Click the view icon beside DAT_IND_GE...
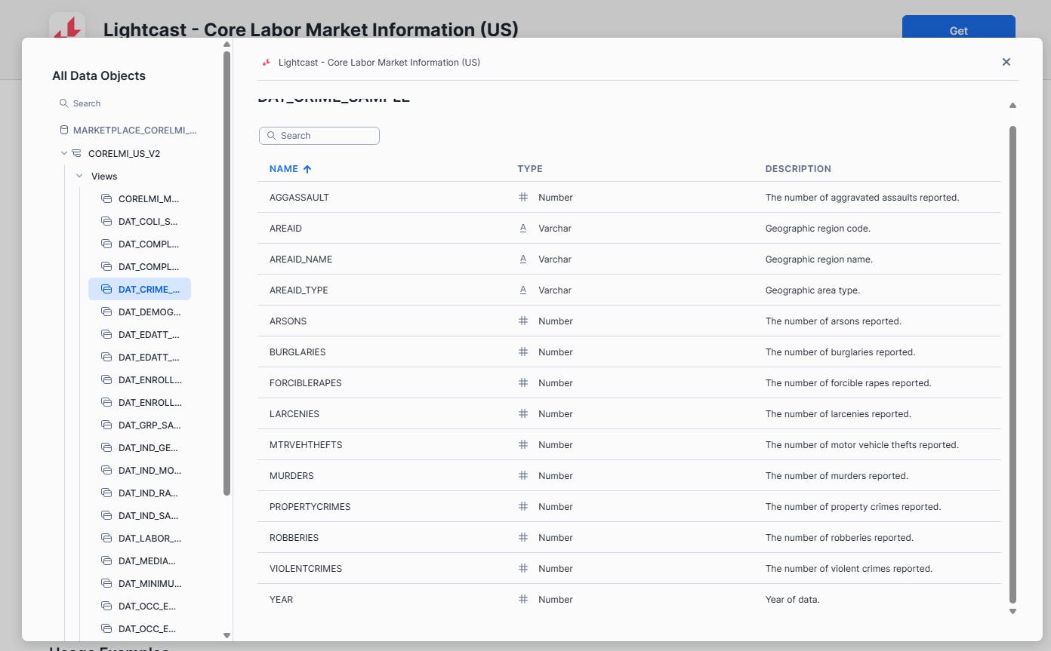 pos(106,447)
